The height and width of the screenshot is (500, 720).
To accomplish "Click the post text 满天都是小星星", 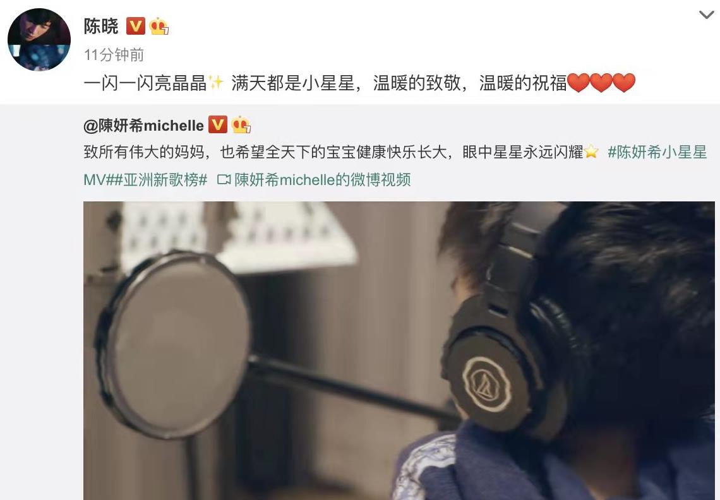I will click(x=293, y=83).
